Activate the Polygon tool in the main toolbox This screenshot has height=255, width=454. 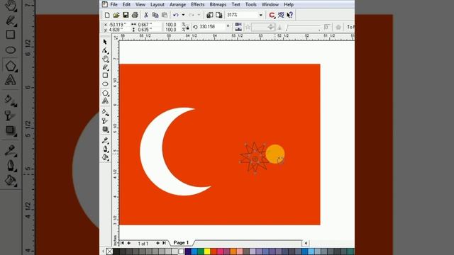(105, 93)
